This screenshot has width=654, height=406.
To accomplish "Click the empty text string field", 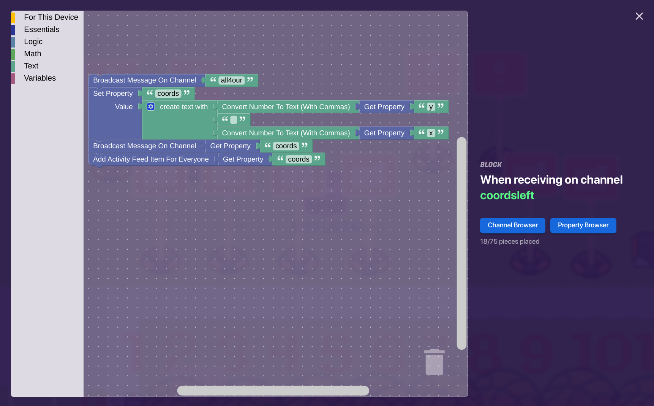I will point(234,120).
